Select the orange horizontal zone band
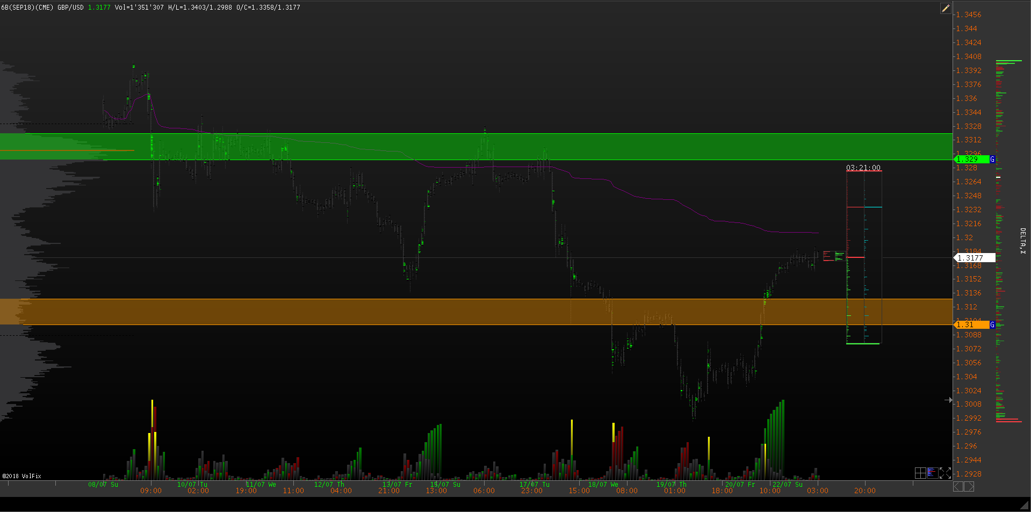Viewport: 1031px width, 512px height. click(484, 312)
